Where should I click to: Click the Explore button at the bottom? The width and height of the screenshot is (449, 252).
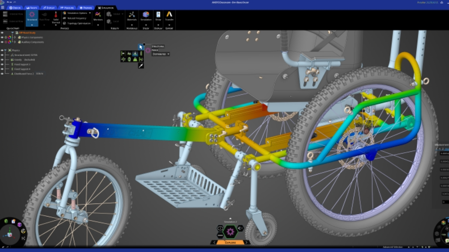(231, 242)
